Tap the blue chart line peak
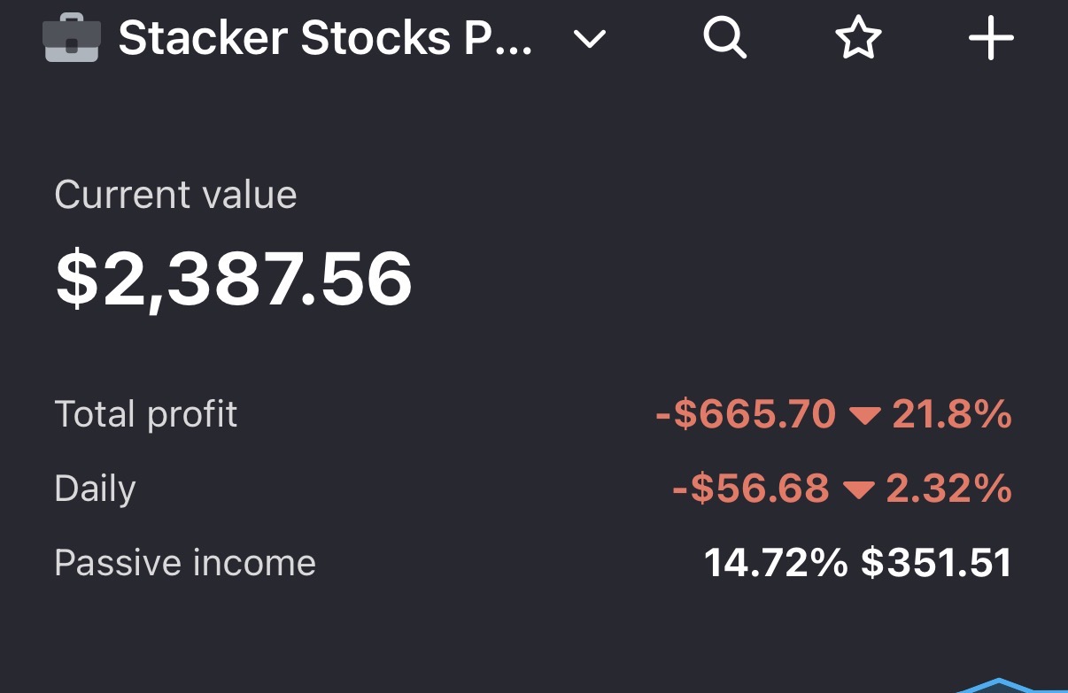This screenshot has width=1068, height=693. pyautogui.click(x=999, y=682)
